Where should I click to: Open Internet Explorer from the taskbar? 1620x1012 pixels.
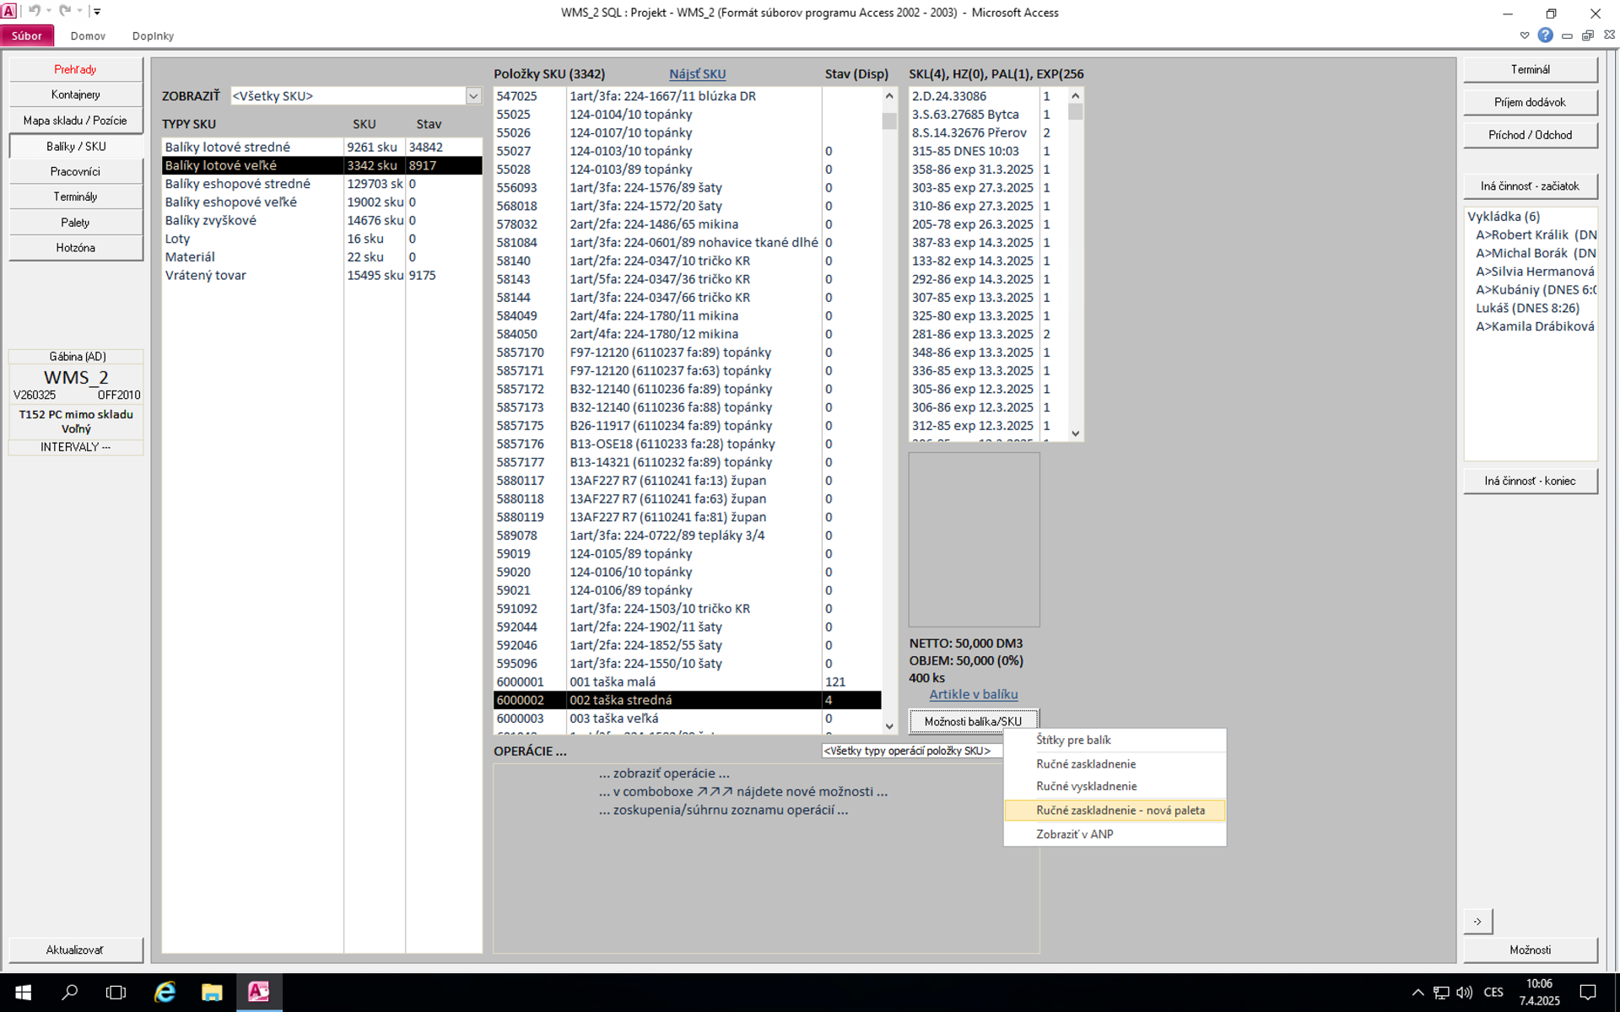(x=165, y=992)
